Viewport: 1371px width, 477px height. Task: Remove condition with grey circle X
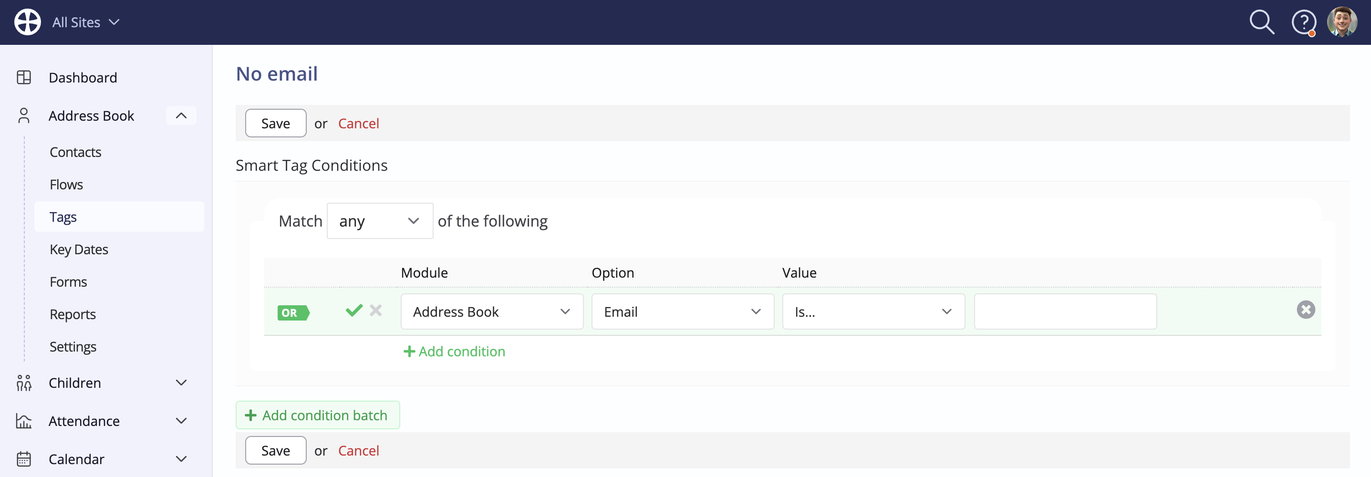click(x=1306, y=310)
